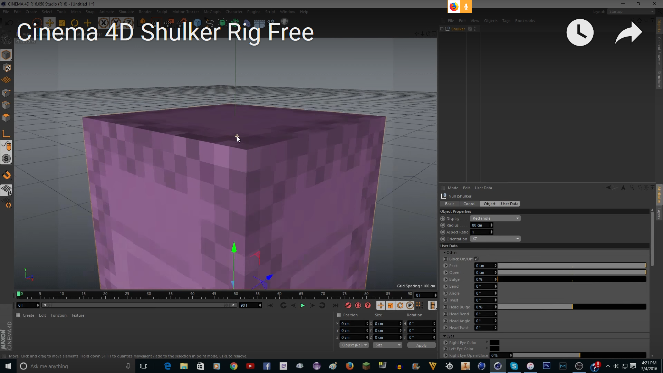Open the Layout dropdown showing Startup
The width and height of the screenshot is (663, 373).
(631, 11)
